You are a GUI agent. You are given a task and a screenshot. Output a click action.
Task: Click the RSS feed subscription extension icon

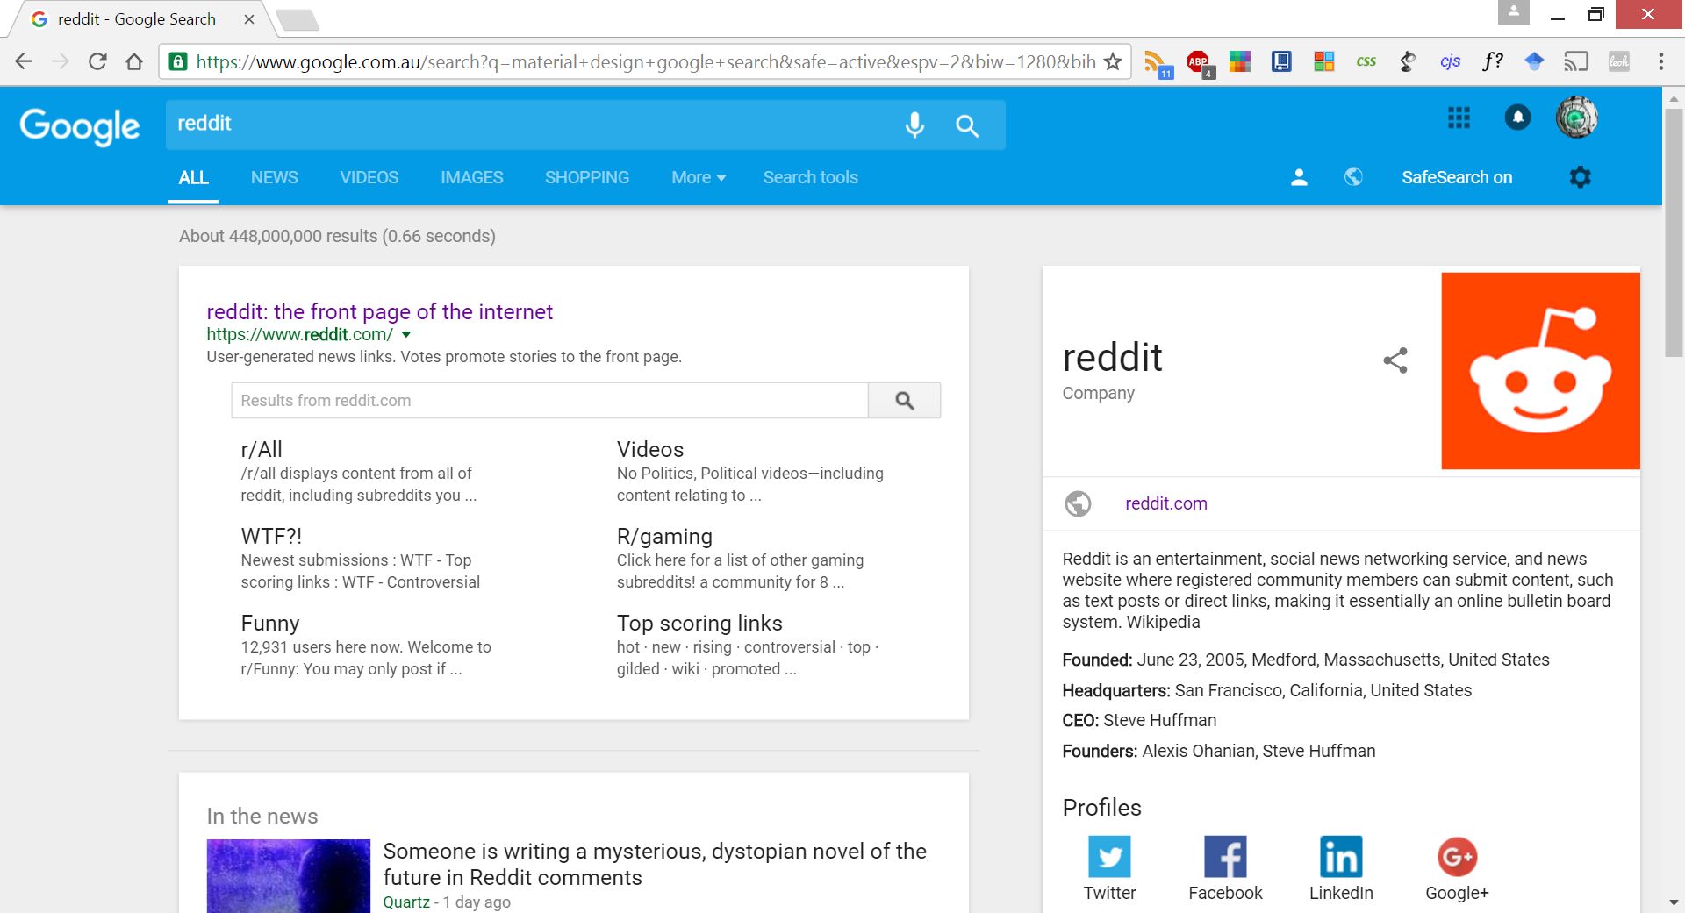coord(1157,61)
